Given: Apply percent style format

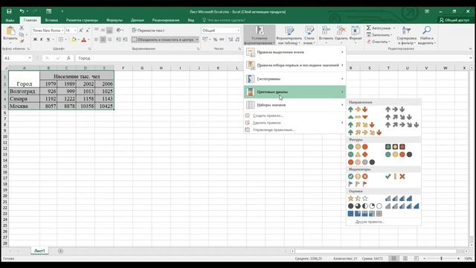Looking at the screenshot, I should tap(215, 39).
